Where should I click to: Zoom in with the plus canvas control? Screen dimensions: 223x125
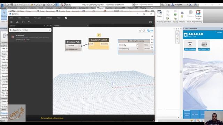coord(152,39)
